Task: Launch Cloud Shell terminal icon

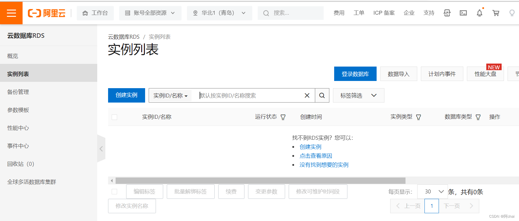Action: [463, 13]
